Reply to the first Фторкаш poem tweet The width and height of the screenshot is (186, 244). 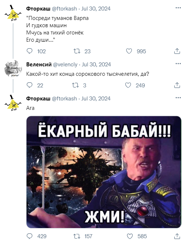tap(29, 51)
